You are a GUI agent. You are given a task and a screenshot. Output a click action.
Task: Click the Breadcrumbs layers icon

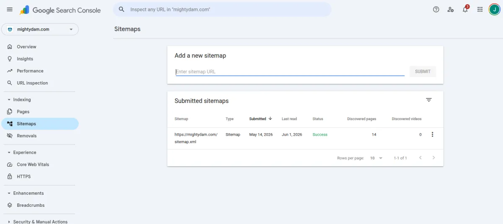pos(10,206)
